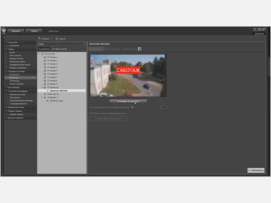The height and width of the screenshot is (203, 271).
Task: Adjust the sensitivity slider handle
Action: (x=132, y=107)
